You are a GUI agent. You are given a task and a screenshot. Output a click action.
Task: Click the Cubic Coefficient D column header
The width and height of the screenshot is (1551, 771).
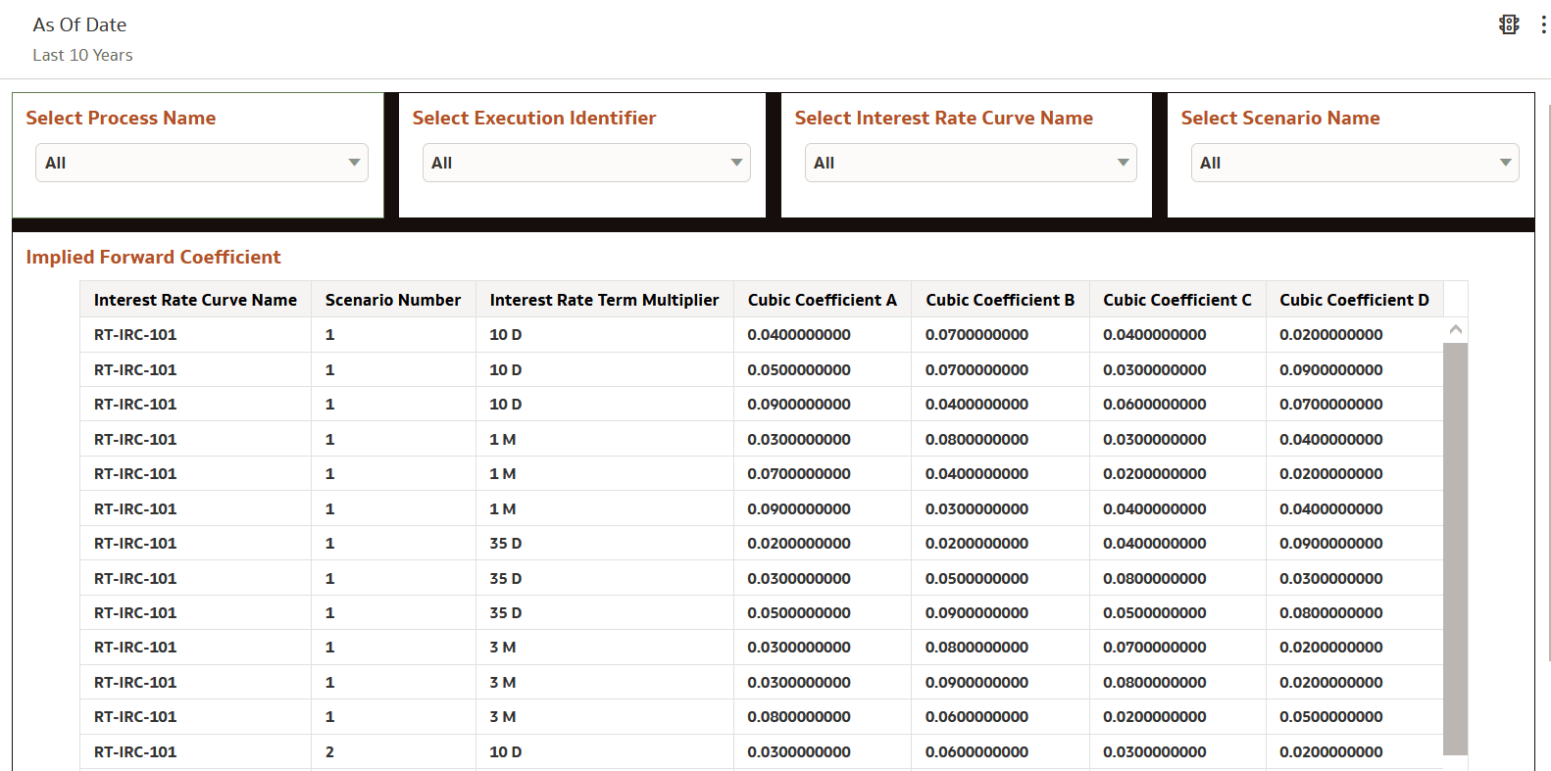pyautogui.click(x=1354, y=300)
